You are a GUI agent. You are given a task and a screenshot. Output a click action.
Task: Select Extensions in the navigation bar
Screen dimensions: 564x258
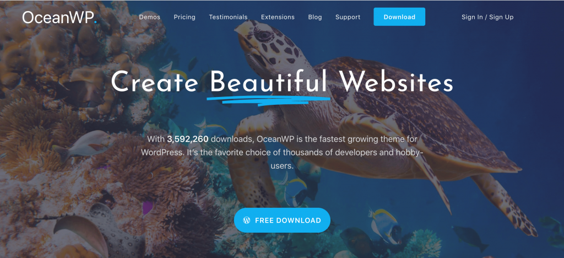click(x=278, y=17)
